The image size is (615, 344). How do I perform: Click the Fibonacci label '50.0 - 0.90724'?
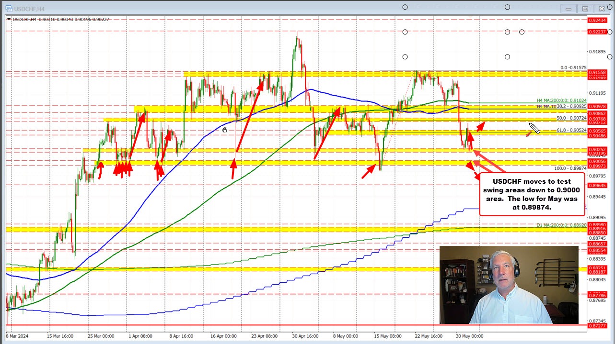[x=571, y=118]
